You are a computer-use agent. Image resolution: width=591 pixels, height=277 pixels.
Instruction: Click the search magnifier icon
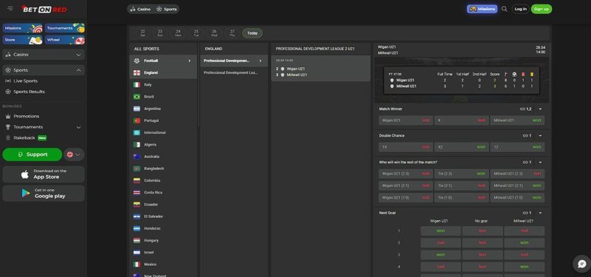tap(505, 9)
